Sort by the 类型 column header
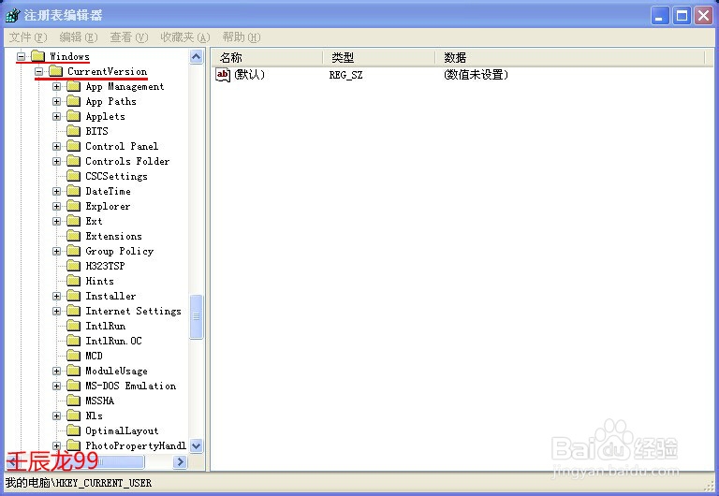Viewport: 719px width, 496px height. [x=379, y=57]
